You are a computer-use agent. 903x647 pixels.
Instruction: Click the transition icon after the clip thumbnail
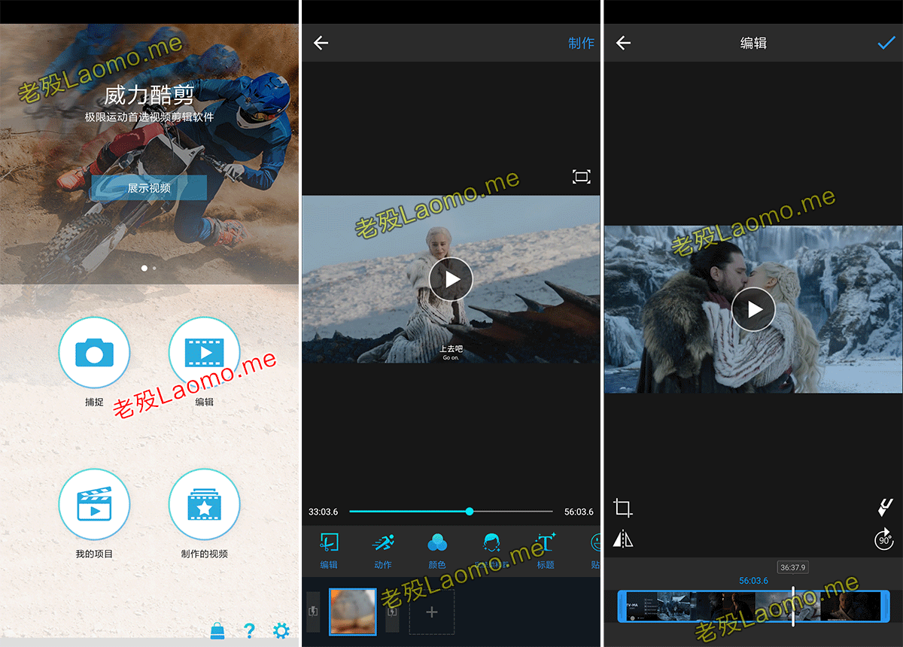click(x=392, y=612)
